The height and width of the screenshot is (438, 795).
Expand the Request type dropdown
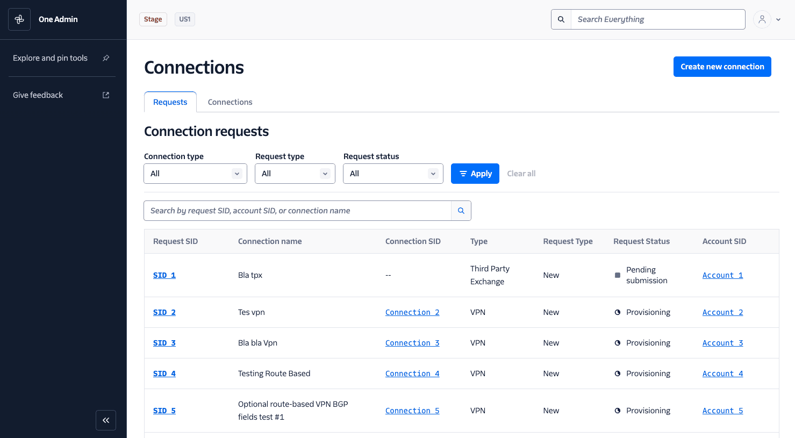[x=295, y=173]
